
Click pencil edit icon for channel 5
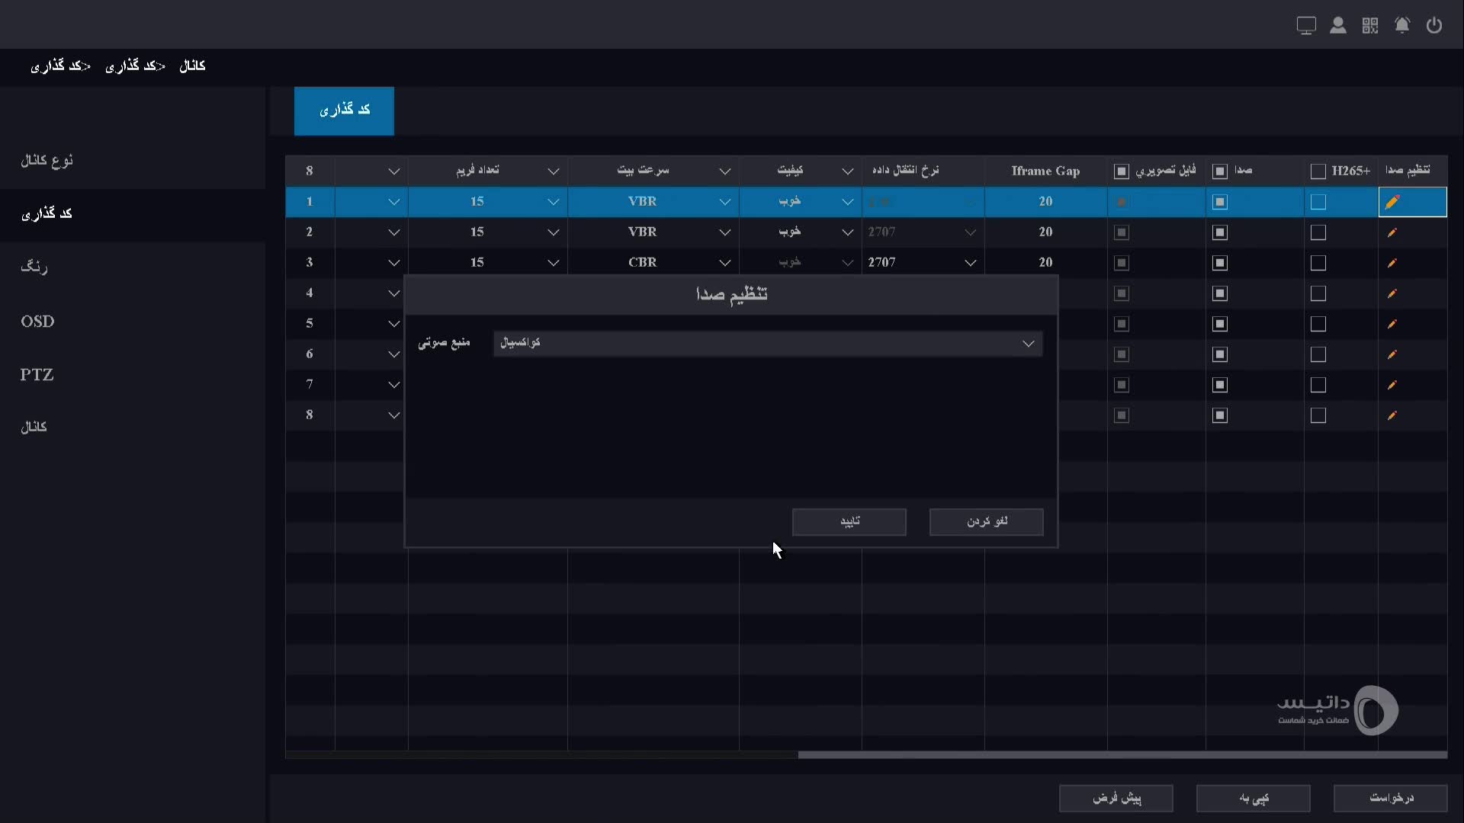coord(1392,324)
